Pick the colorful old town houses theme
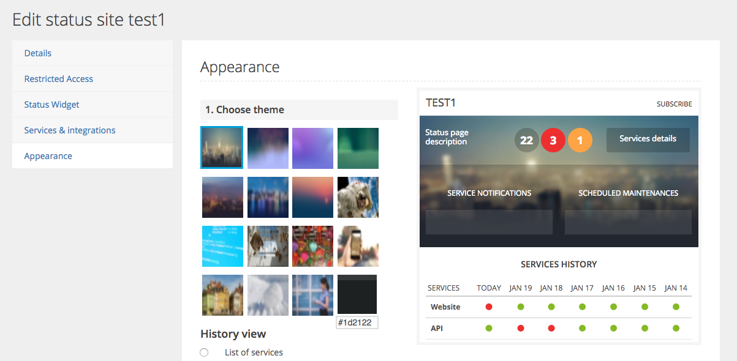The width and height of the screenshot is (737, 361). click(x=222, y=295)
